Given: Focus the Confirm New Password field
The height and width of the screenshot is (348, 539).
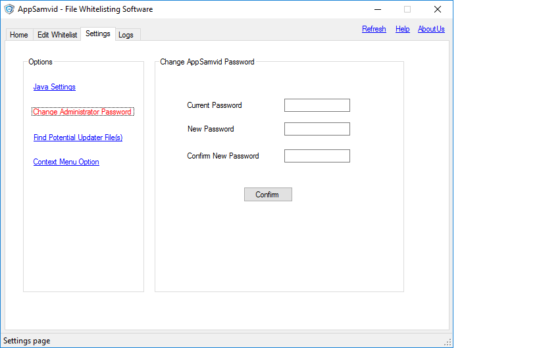Looking at the screenshot, I should [317, 156].
